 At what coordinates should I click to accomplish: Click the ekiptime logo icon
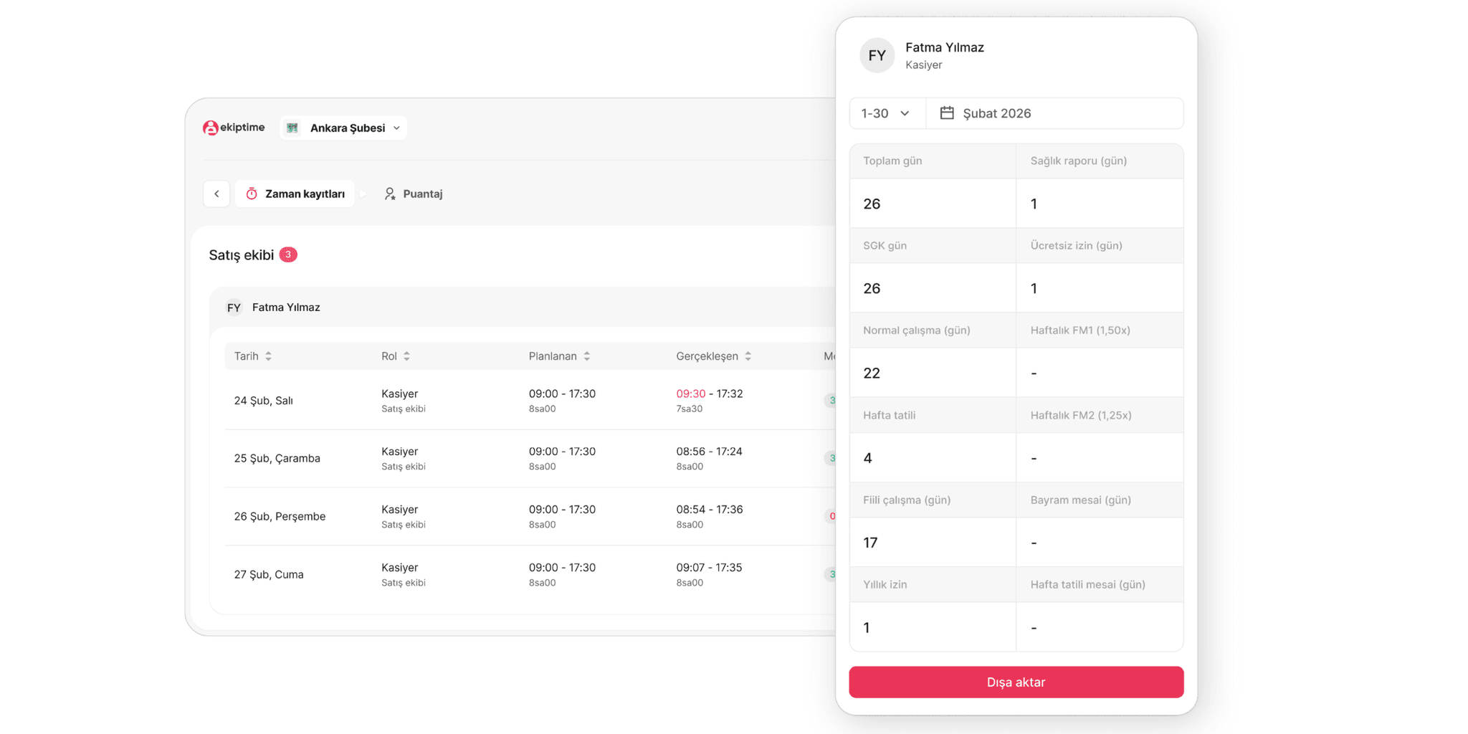(x=210, y=128)
